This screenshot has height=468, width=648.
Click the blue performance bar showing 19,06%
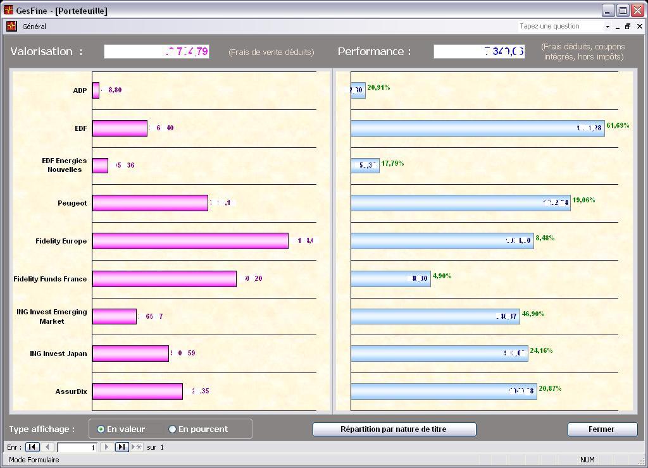(x=461, y=203)
